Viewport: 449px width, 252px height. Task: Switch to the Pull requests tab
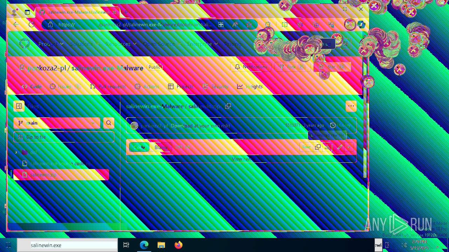(x=108, y=86)
